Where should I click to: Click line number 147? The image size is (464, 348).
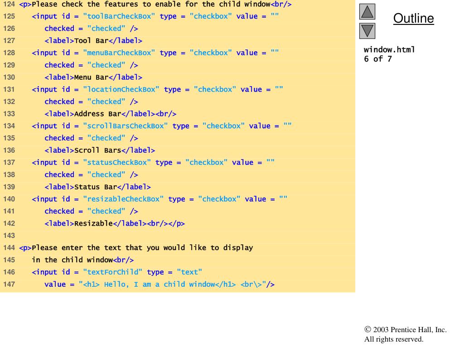click(9, 285)
